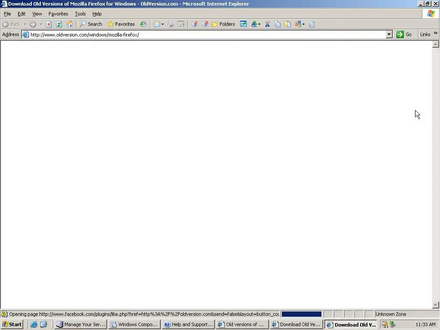Click the page loading progress bar
Viewport: 440px width, 330px height.
click(x=302, y=314)
